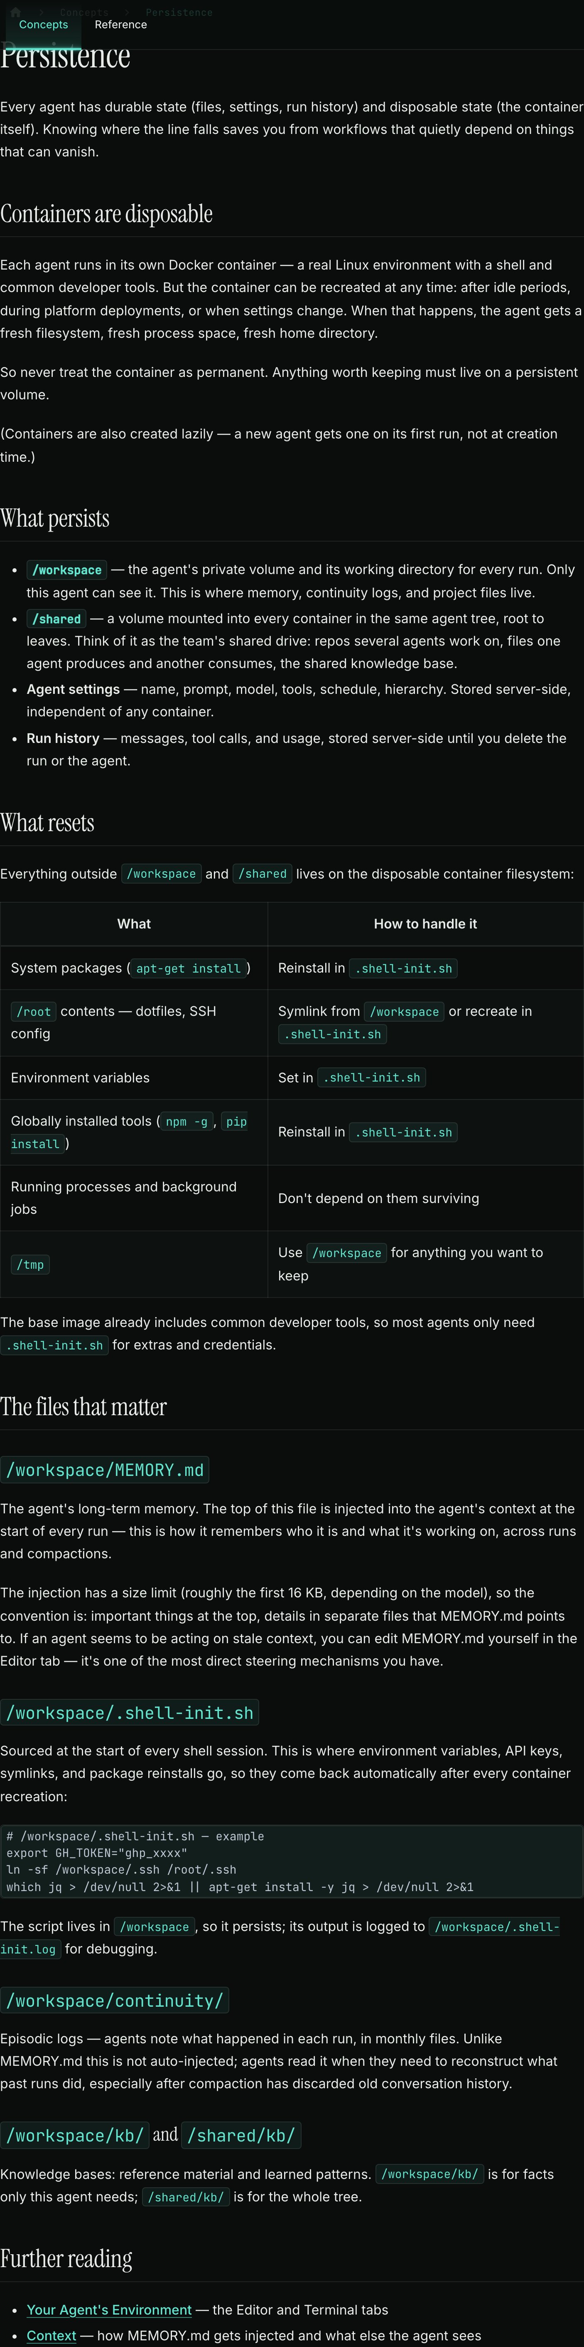Viewport: 584px width, 2347px height.
Task: Click the "apt-get install" code in the table
Action: point(188,968)
